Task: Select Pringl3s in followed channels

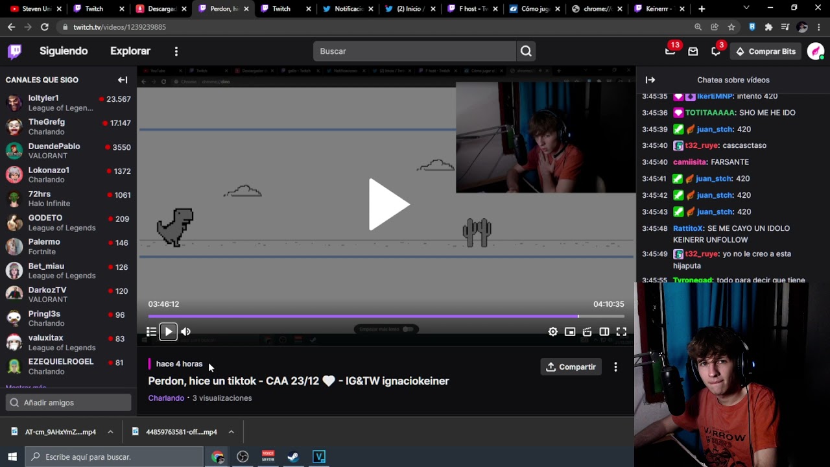Action: click(x=68, y=319)
